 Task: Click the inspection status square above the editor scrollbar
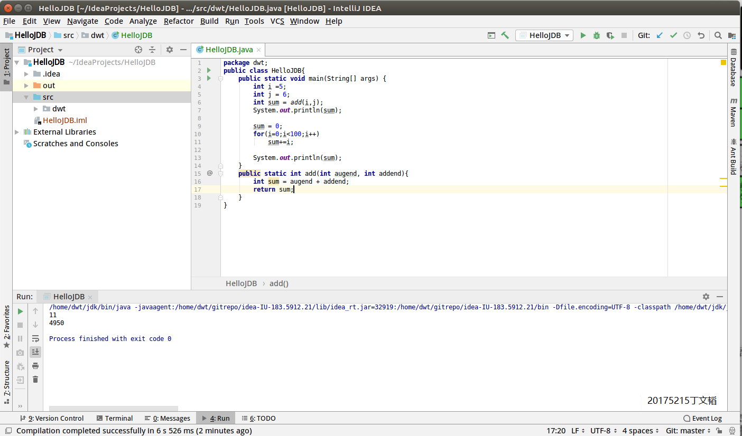coord(724,62)
